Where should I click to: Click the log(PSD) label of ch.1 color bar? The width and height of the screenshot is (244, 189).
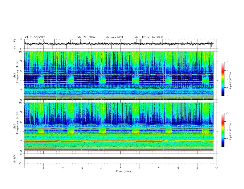231,81
